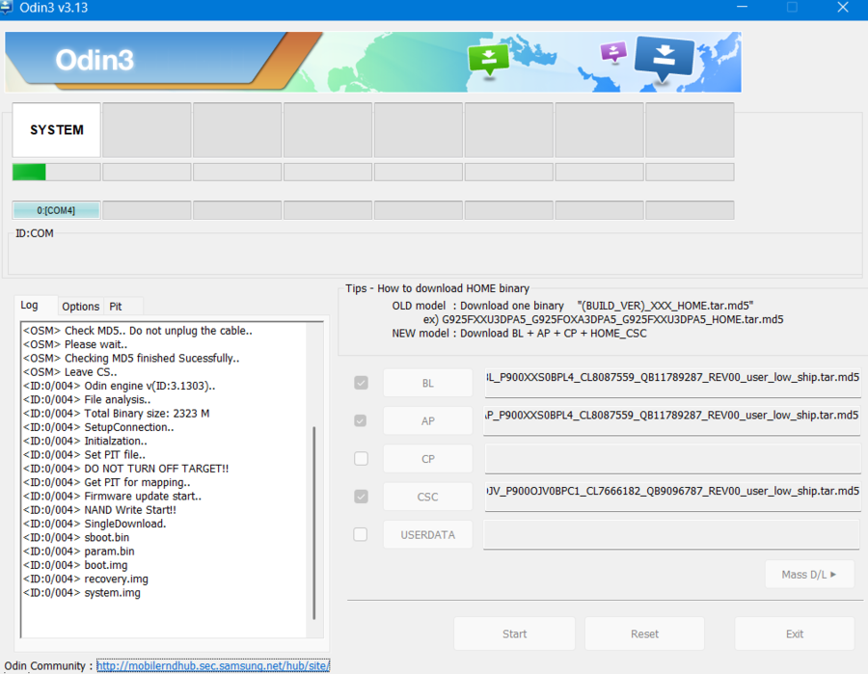This screenshot has height=674, width=868.
Task: Toggle the BL file checkbox
Action: pyautogui.click(x=361, y=383)
